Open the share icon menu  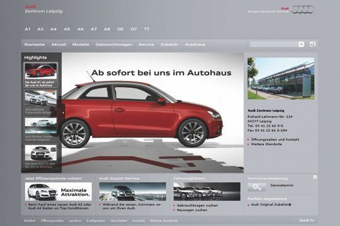312,45
